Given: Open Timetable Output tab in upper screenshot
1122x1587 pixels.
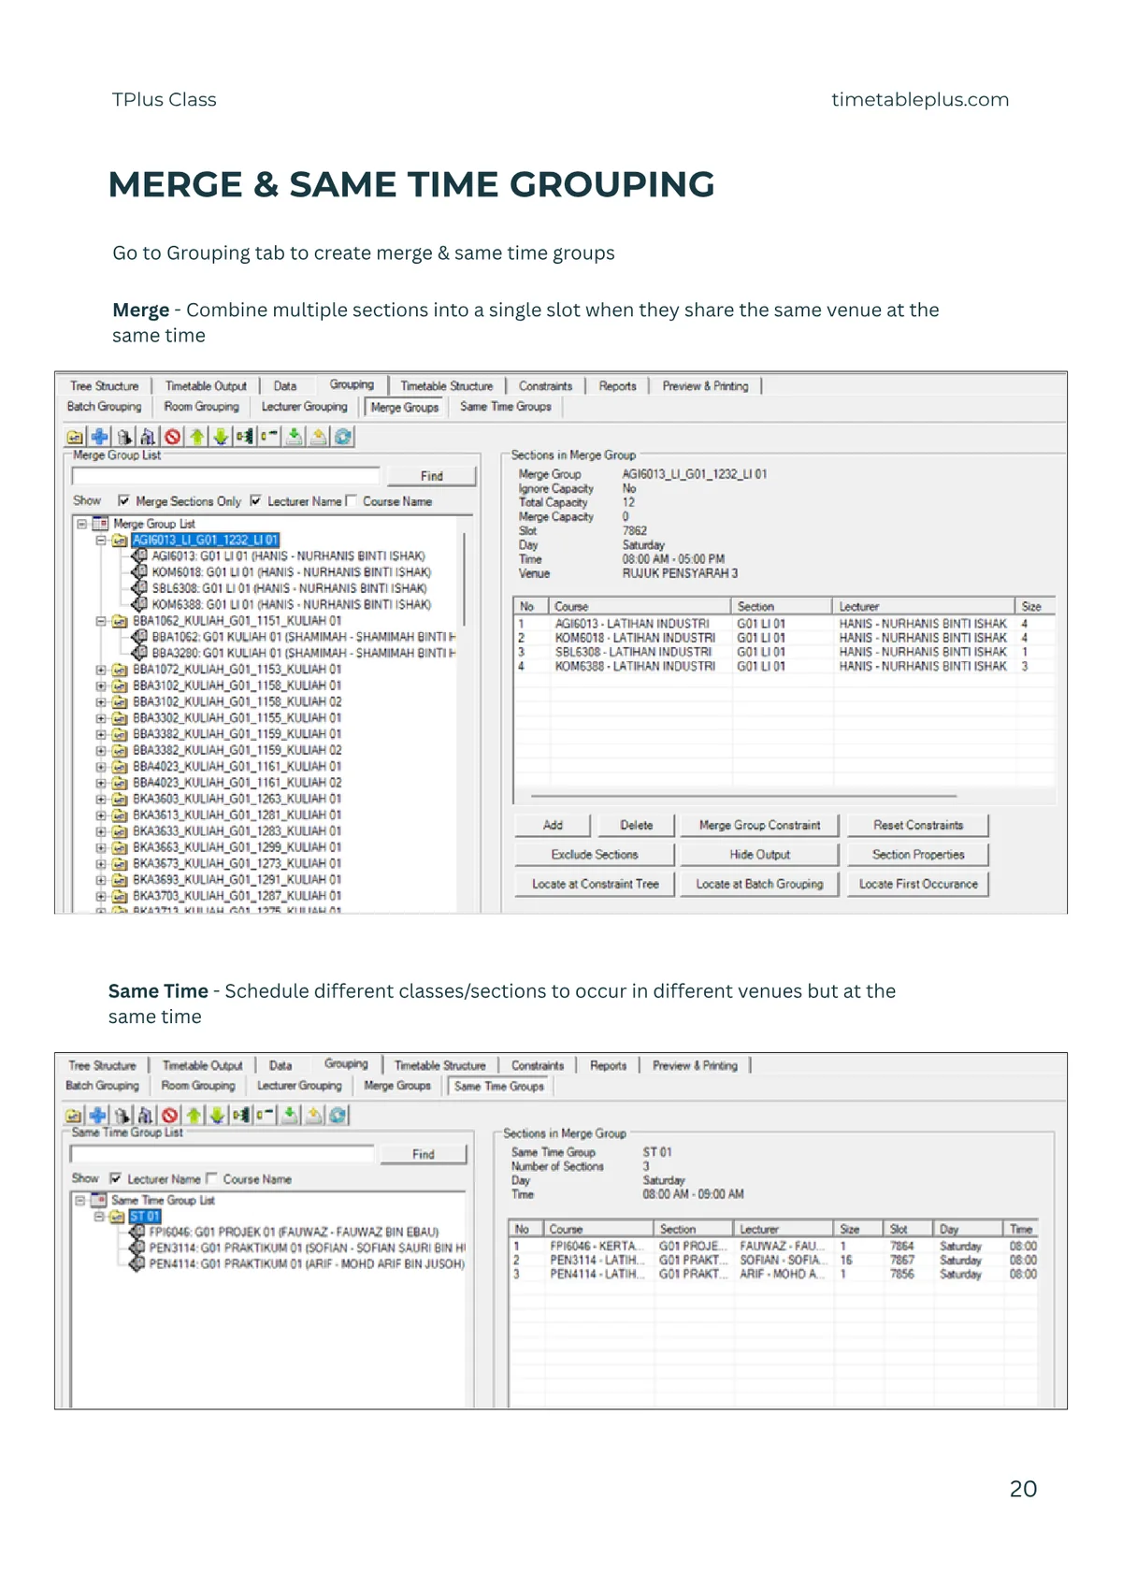Looking at the screenshot, I should point(206,386).
